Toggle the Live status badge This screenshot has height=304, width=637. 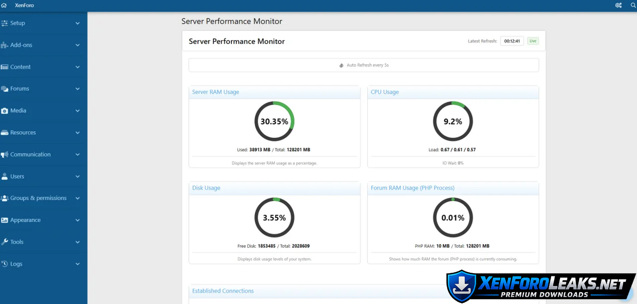point(532,41)
